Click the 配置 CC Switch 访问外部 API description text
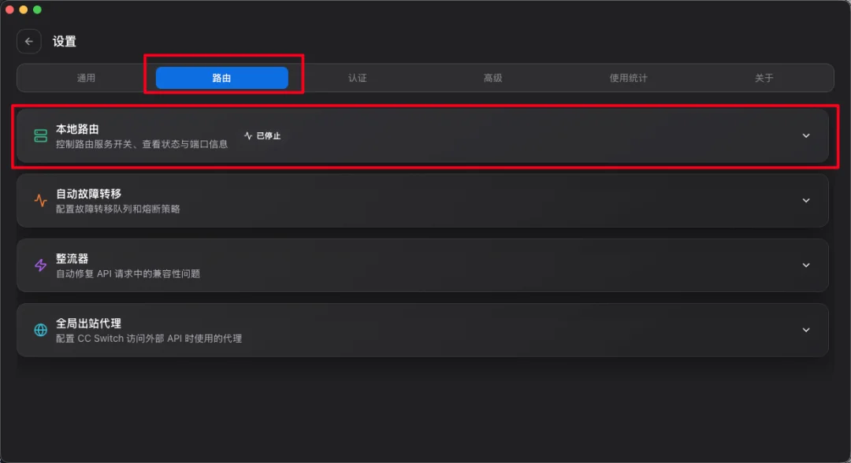This screenshot has width=851, height=463. click(x=149, y=339)
